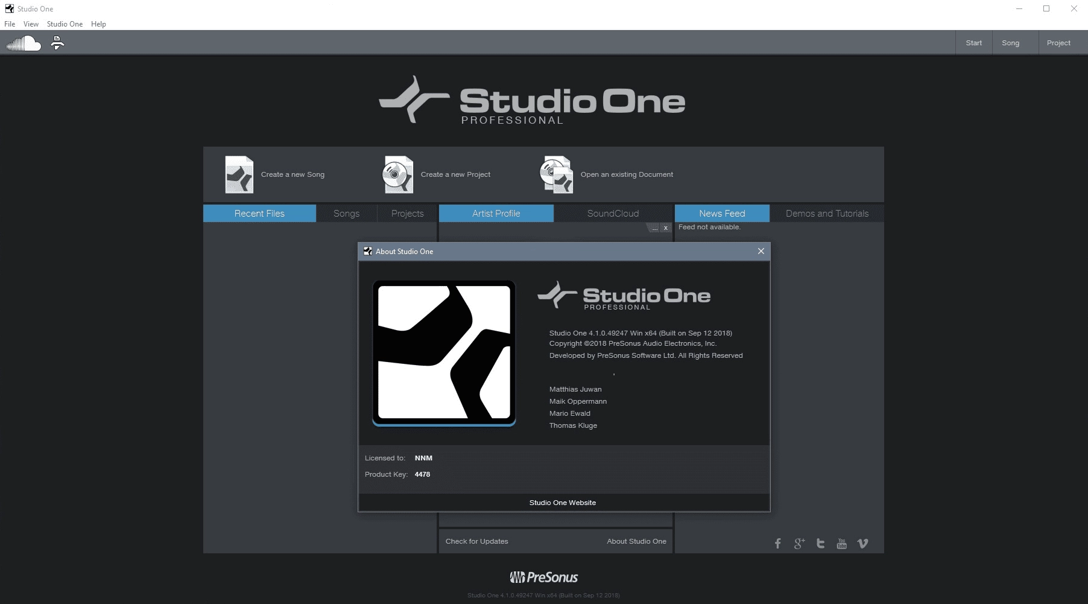Open the Google Plus social icon
1088x604 pixels.
(x=799, y=544)
